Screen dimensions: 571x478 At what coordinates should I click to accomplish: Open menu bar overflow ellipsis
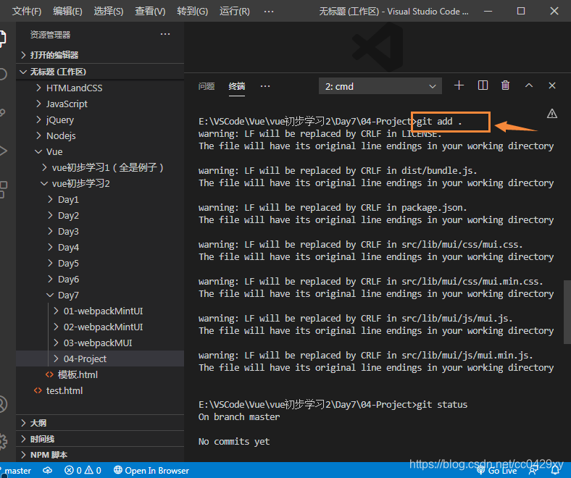[x=269, y=12]
